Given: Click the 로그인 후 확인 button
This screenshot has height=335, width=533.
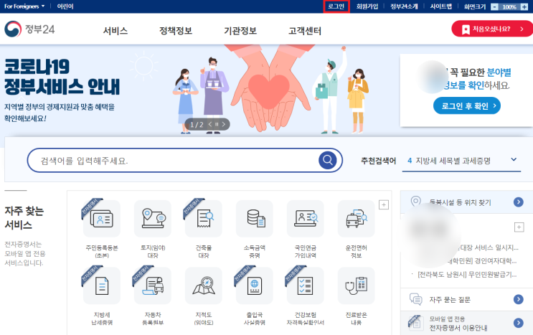Looking at the screenshot, I should (467, 106).
